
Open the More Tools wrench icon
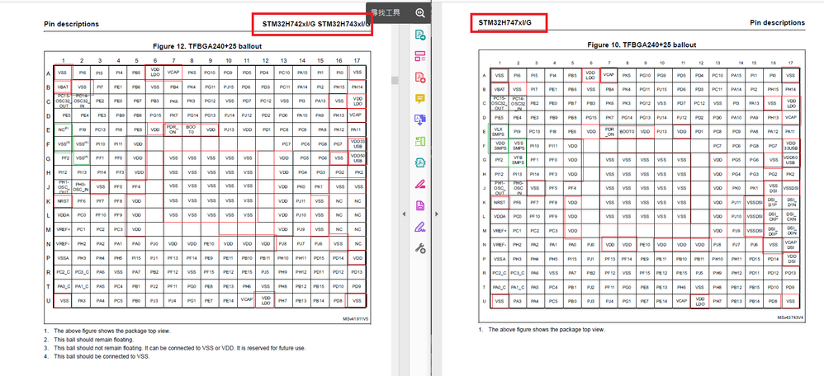pos(420,248)
